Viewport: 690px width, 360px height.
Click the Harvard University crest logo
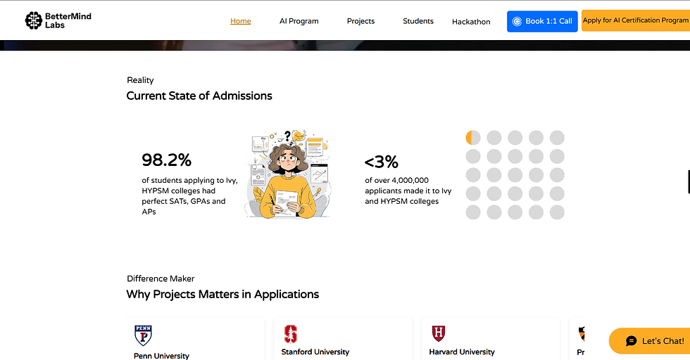(x=438, y=333)
